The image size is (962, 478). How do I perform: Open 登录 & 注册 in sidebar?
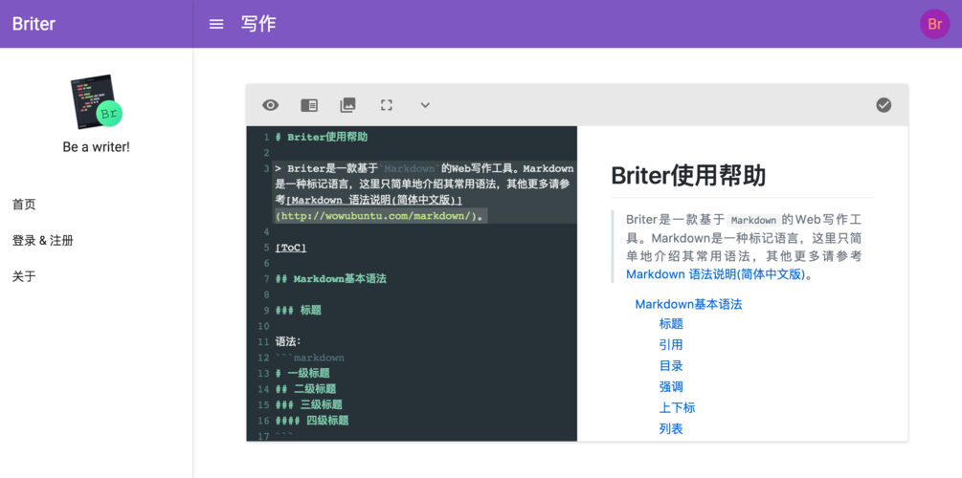tap(43, 240)
